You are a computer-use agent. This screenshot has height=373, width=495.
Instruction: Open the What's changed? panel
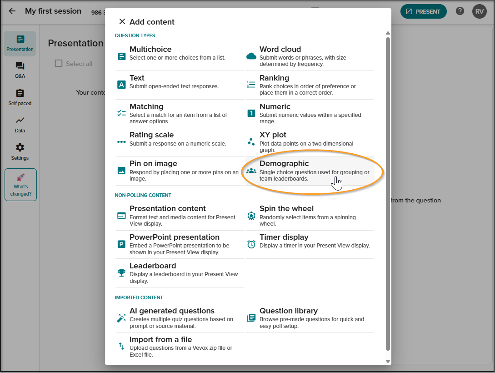[x=21, y=185]
